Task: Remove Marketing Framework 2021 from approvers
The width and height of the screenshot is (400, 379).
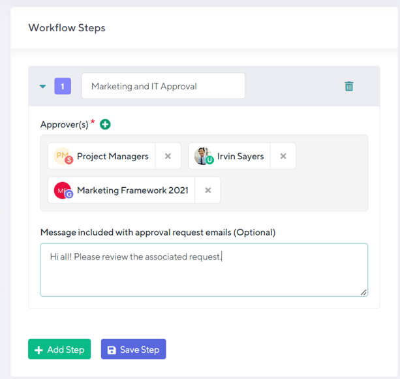Action: 208,190
